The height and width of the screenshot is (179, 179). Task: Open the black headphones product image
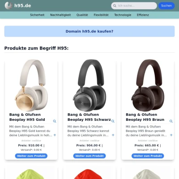click(89, 85)
